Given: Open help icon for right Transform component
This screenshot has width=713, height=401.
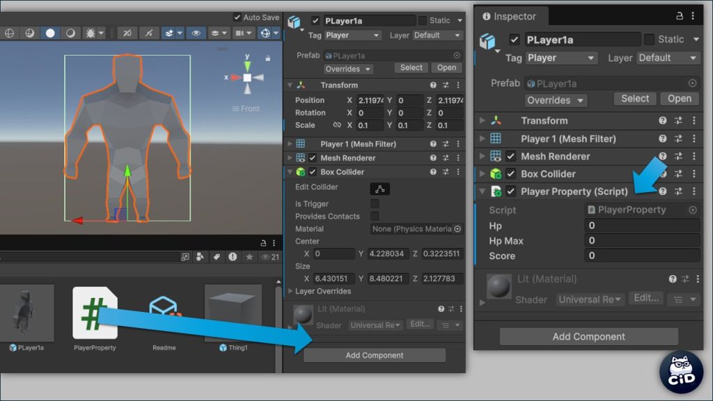Looking at the screenshot, I should [x=662, y=120].
